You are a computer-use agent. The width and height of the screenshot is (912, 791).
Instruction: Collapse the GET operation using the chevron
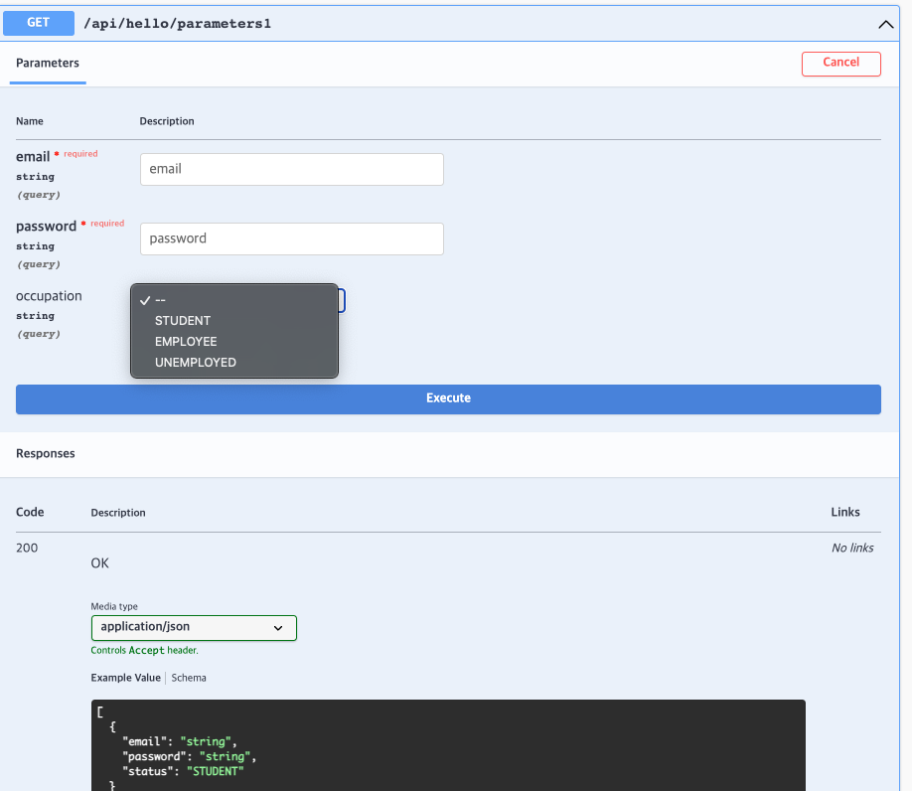pos(886,24)
